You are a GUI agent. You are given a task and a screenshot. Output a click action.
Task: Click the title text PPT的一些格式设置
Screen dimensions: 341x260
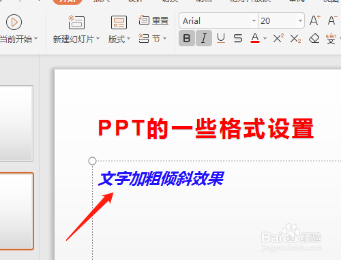[206, 129]
